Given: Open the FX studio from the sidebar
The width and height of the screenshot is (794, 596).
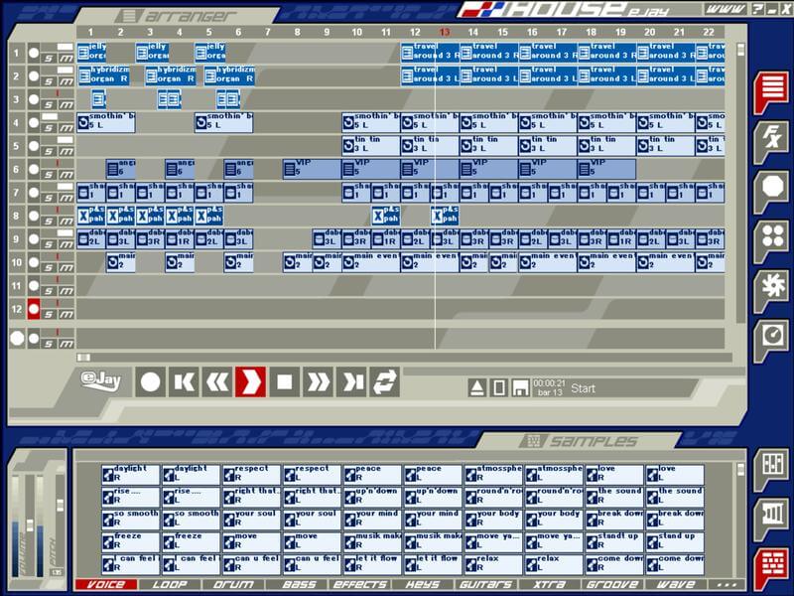Looking at the screenshot, I should pyautogui.click(x=771, y=138).
